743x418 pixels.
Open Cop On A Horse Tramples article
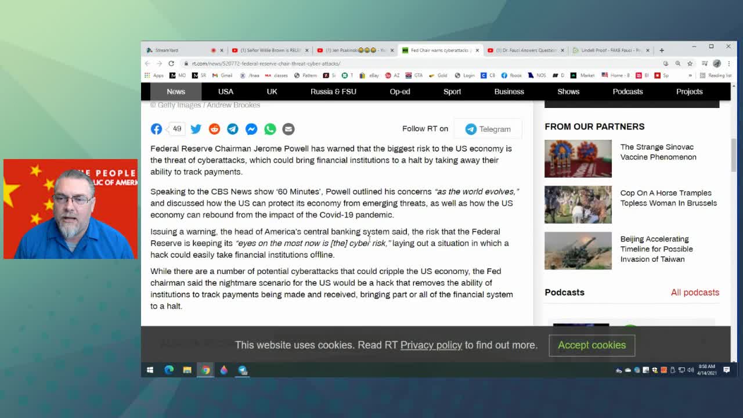(x=668, y=198)
